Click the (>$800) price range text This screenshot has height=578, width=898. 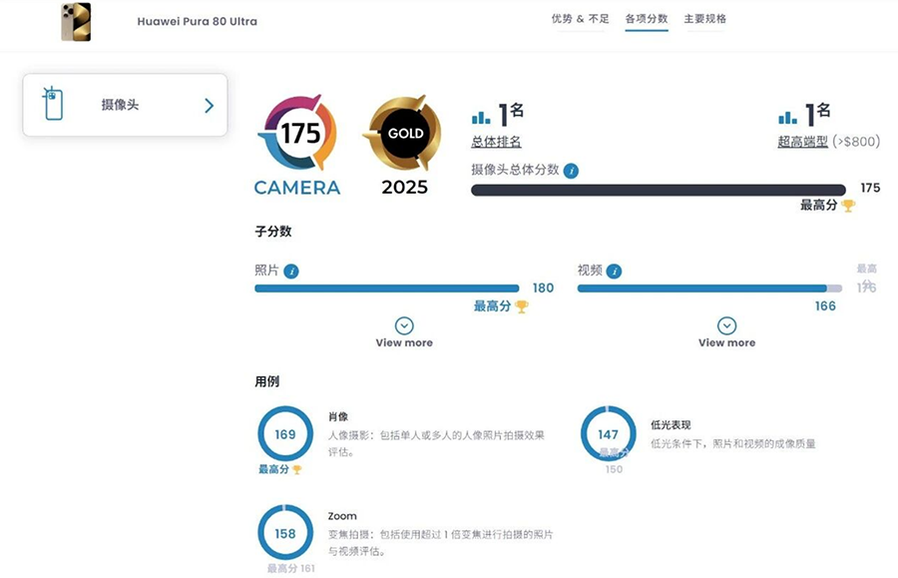tap(856, 142)
